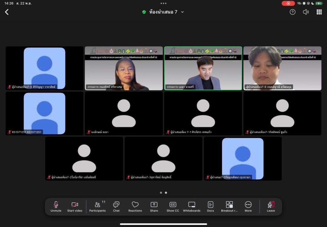Open Breakout rooms
Image resolution: width=327 pixels, height=227 pixels.
tap(229, 207)
